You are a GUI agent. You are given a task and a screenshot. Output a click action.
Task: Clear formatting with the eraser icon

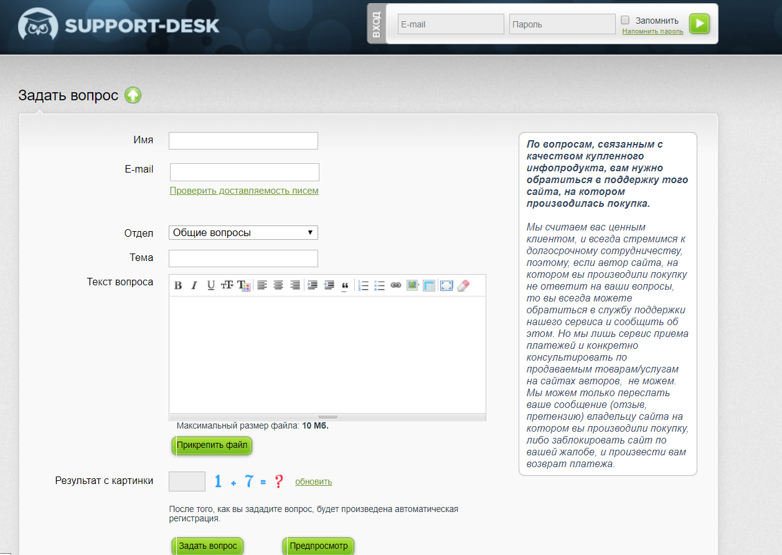pyautogui.click(x=463, y=285)
